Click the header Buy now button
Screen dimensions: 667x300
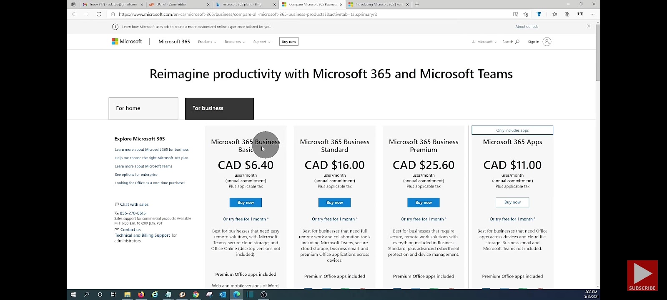[x=289, y=42]
